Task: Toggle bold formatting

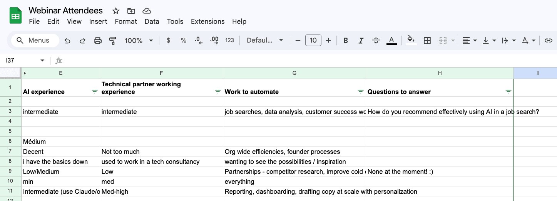Action: 346,41
